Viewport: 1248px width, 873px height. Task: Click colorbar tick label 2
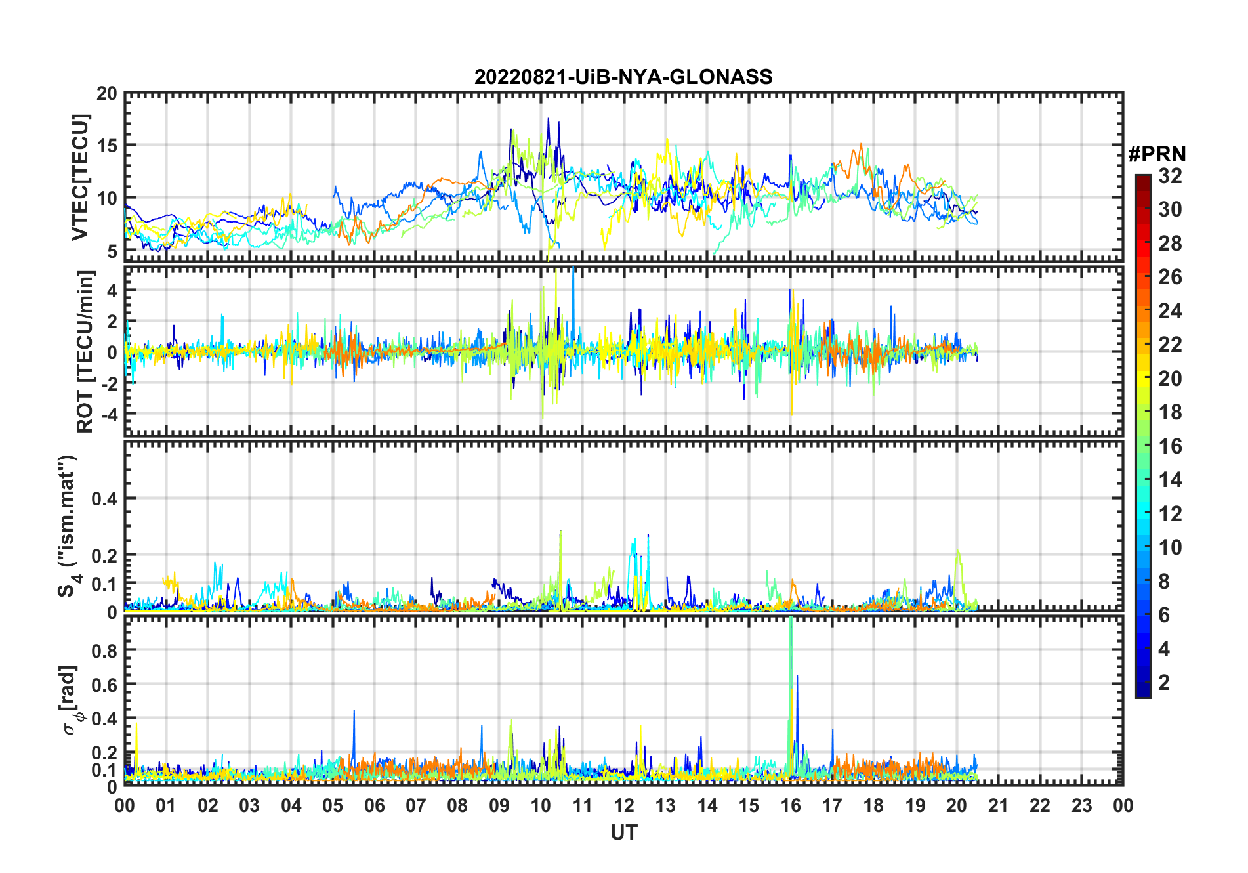tap(1164, 683)
